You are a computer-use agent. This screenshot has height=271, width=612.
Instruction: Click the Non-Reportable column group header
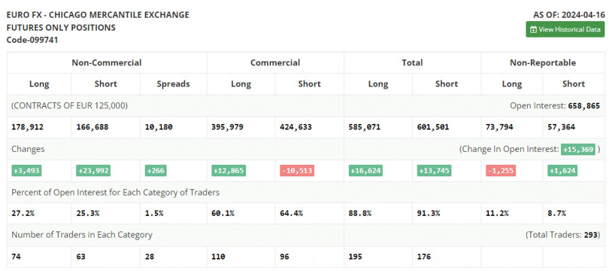(x=543, y=63)
